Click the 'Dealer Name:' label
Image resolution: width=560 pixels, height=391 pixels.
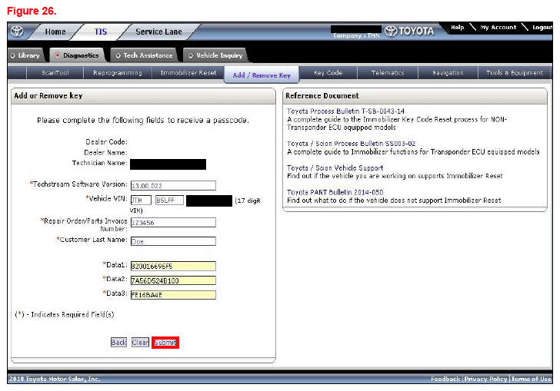[105, 153]
